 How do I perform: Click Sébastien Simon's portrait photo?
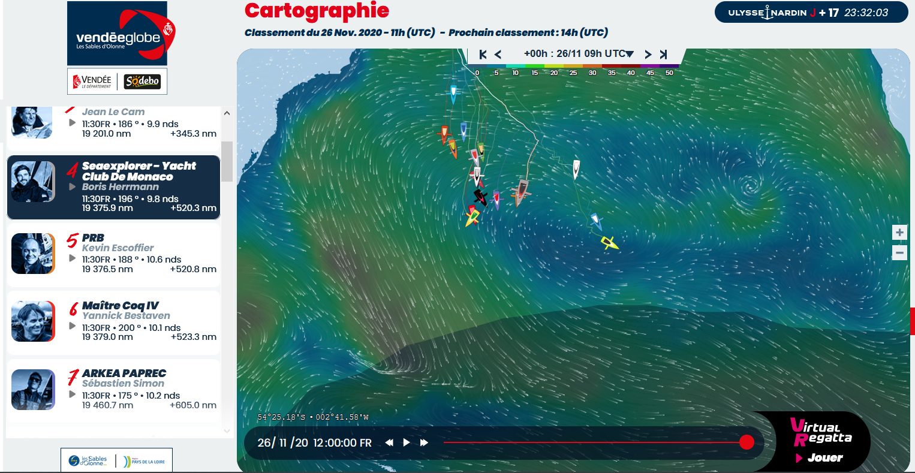click(33, 390)
